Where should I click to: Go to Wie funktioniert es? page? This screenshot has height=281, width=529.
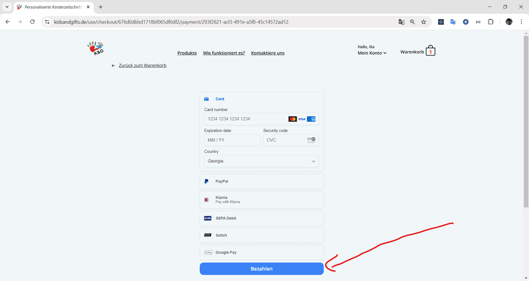(224, 53)
